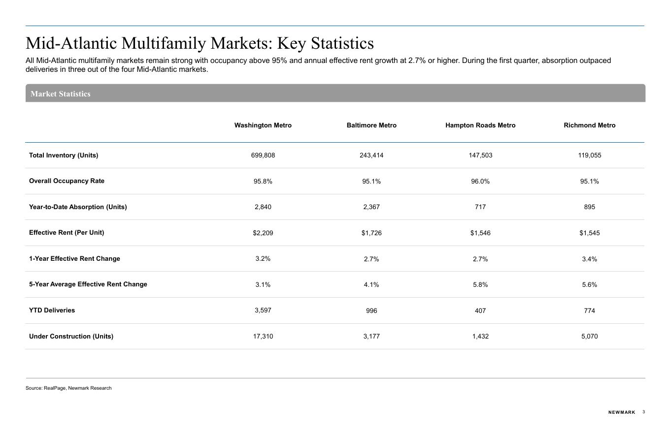This screenshot has height=433, width=670.
Task: Click the NEWMARK logo in the footer
Action: [622, 412]
